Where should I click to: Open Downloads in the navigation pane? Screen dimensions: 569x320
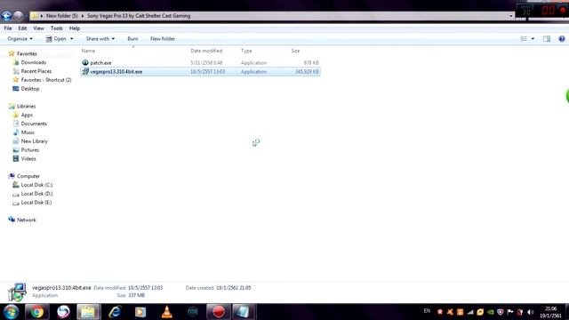34,62
